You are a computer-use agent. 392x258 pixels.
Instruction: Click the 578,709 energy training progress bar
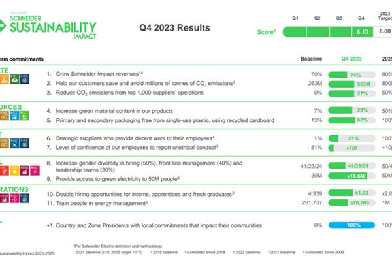pos(351,202)
